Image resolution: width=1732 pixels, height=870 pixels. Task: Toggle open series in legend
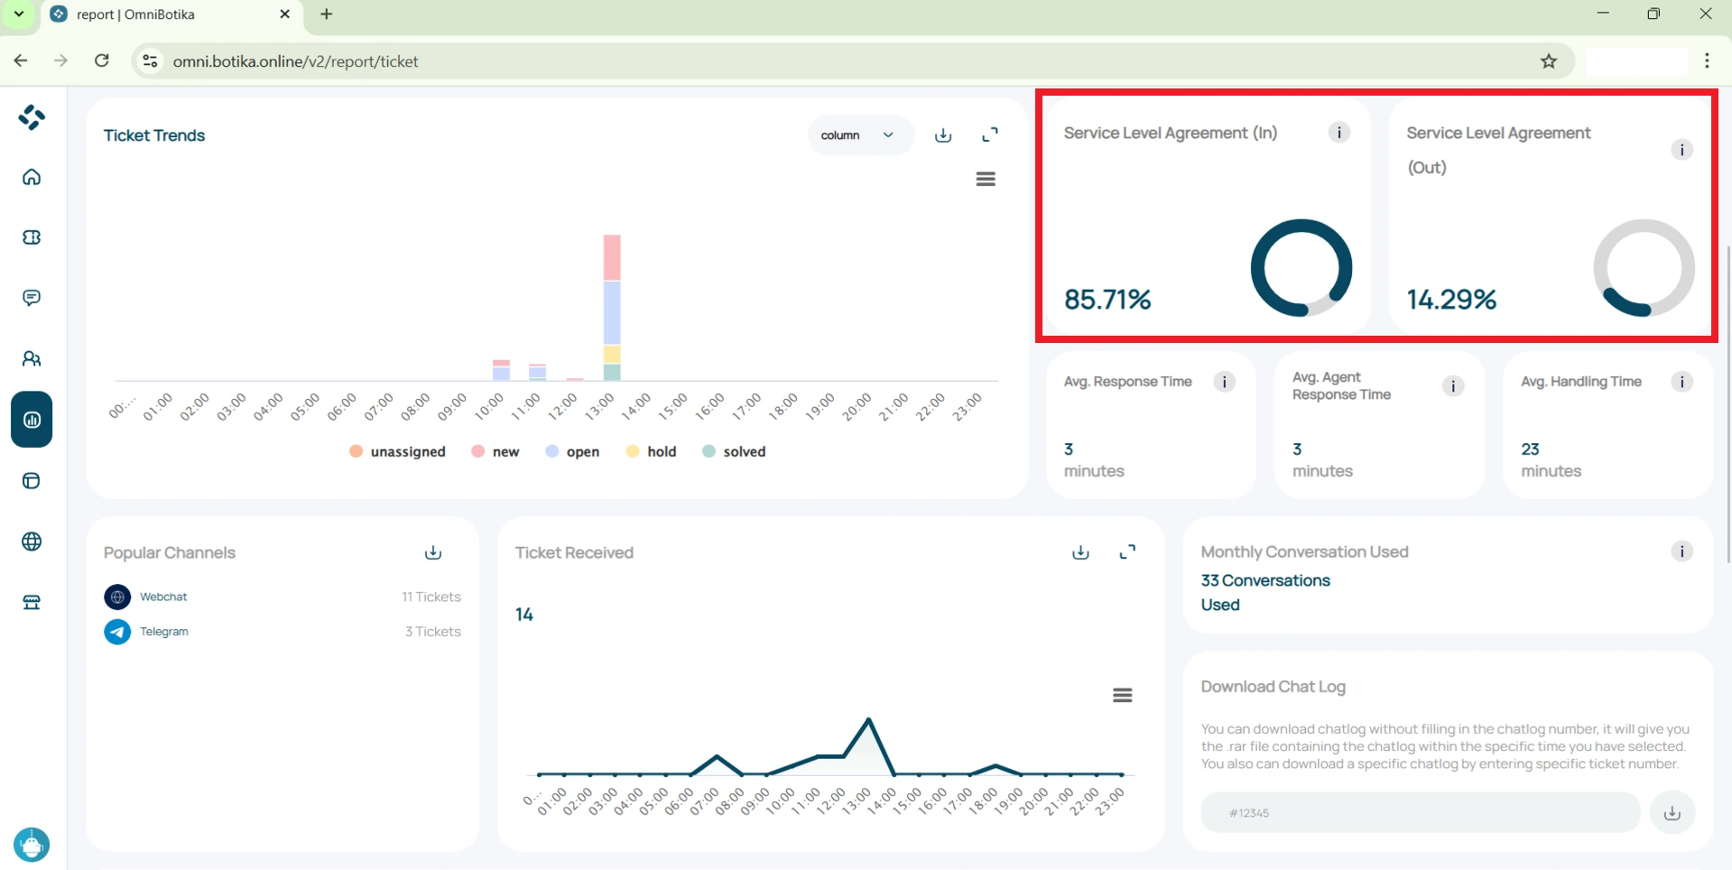pos(572,451)
